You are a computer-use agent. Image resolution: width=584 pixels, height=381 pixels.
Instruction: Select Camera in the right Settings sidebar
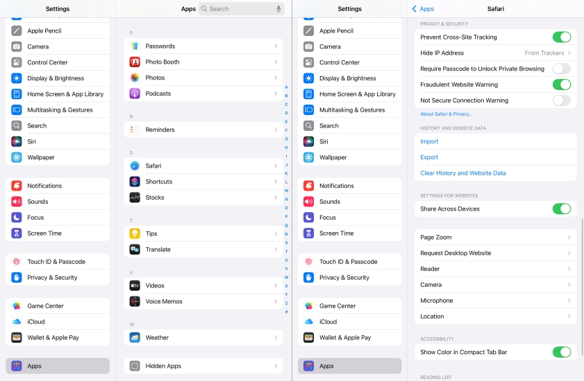click(x=350, y=46)
